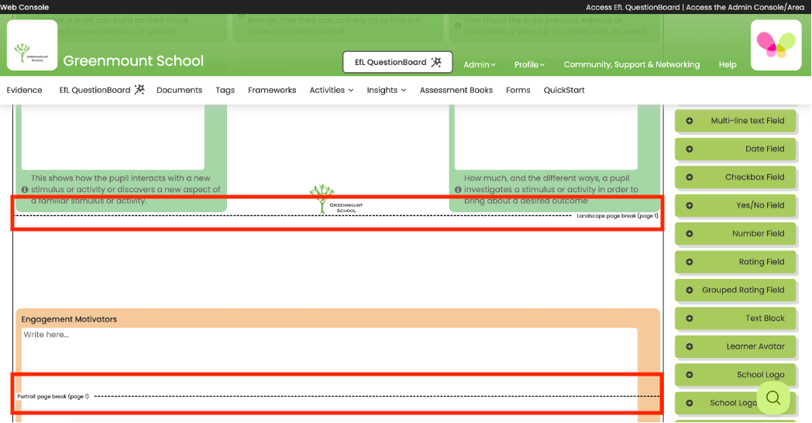Add a Date Field

coord(735,149)
